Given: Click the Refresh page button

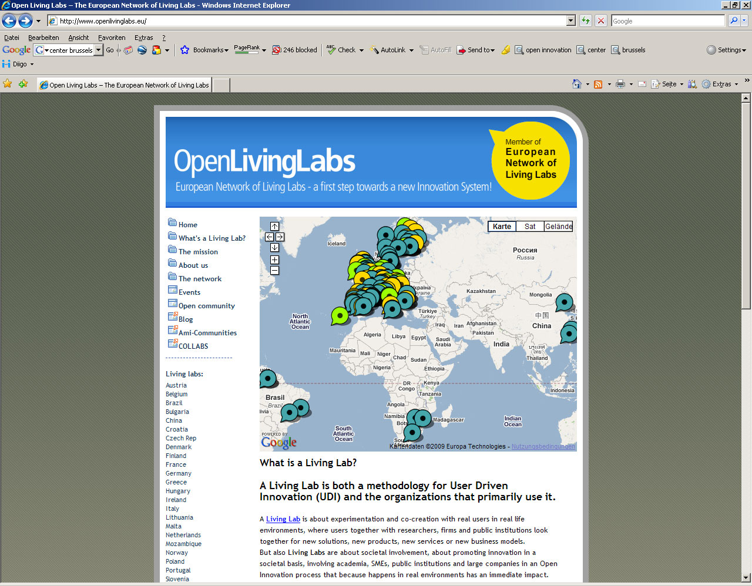Looking at the screenshot, I should point(586,21).
